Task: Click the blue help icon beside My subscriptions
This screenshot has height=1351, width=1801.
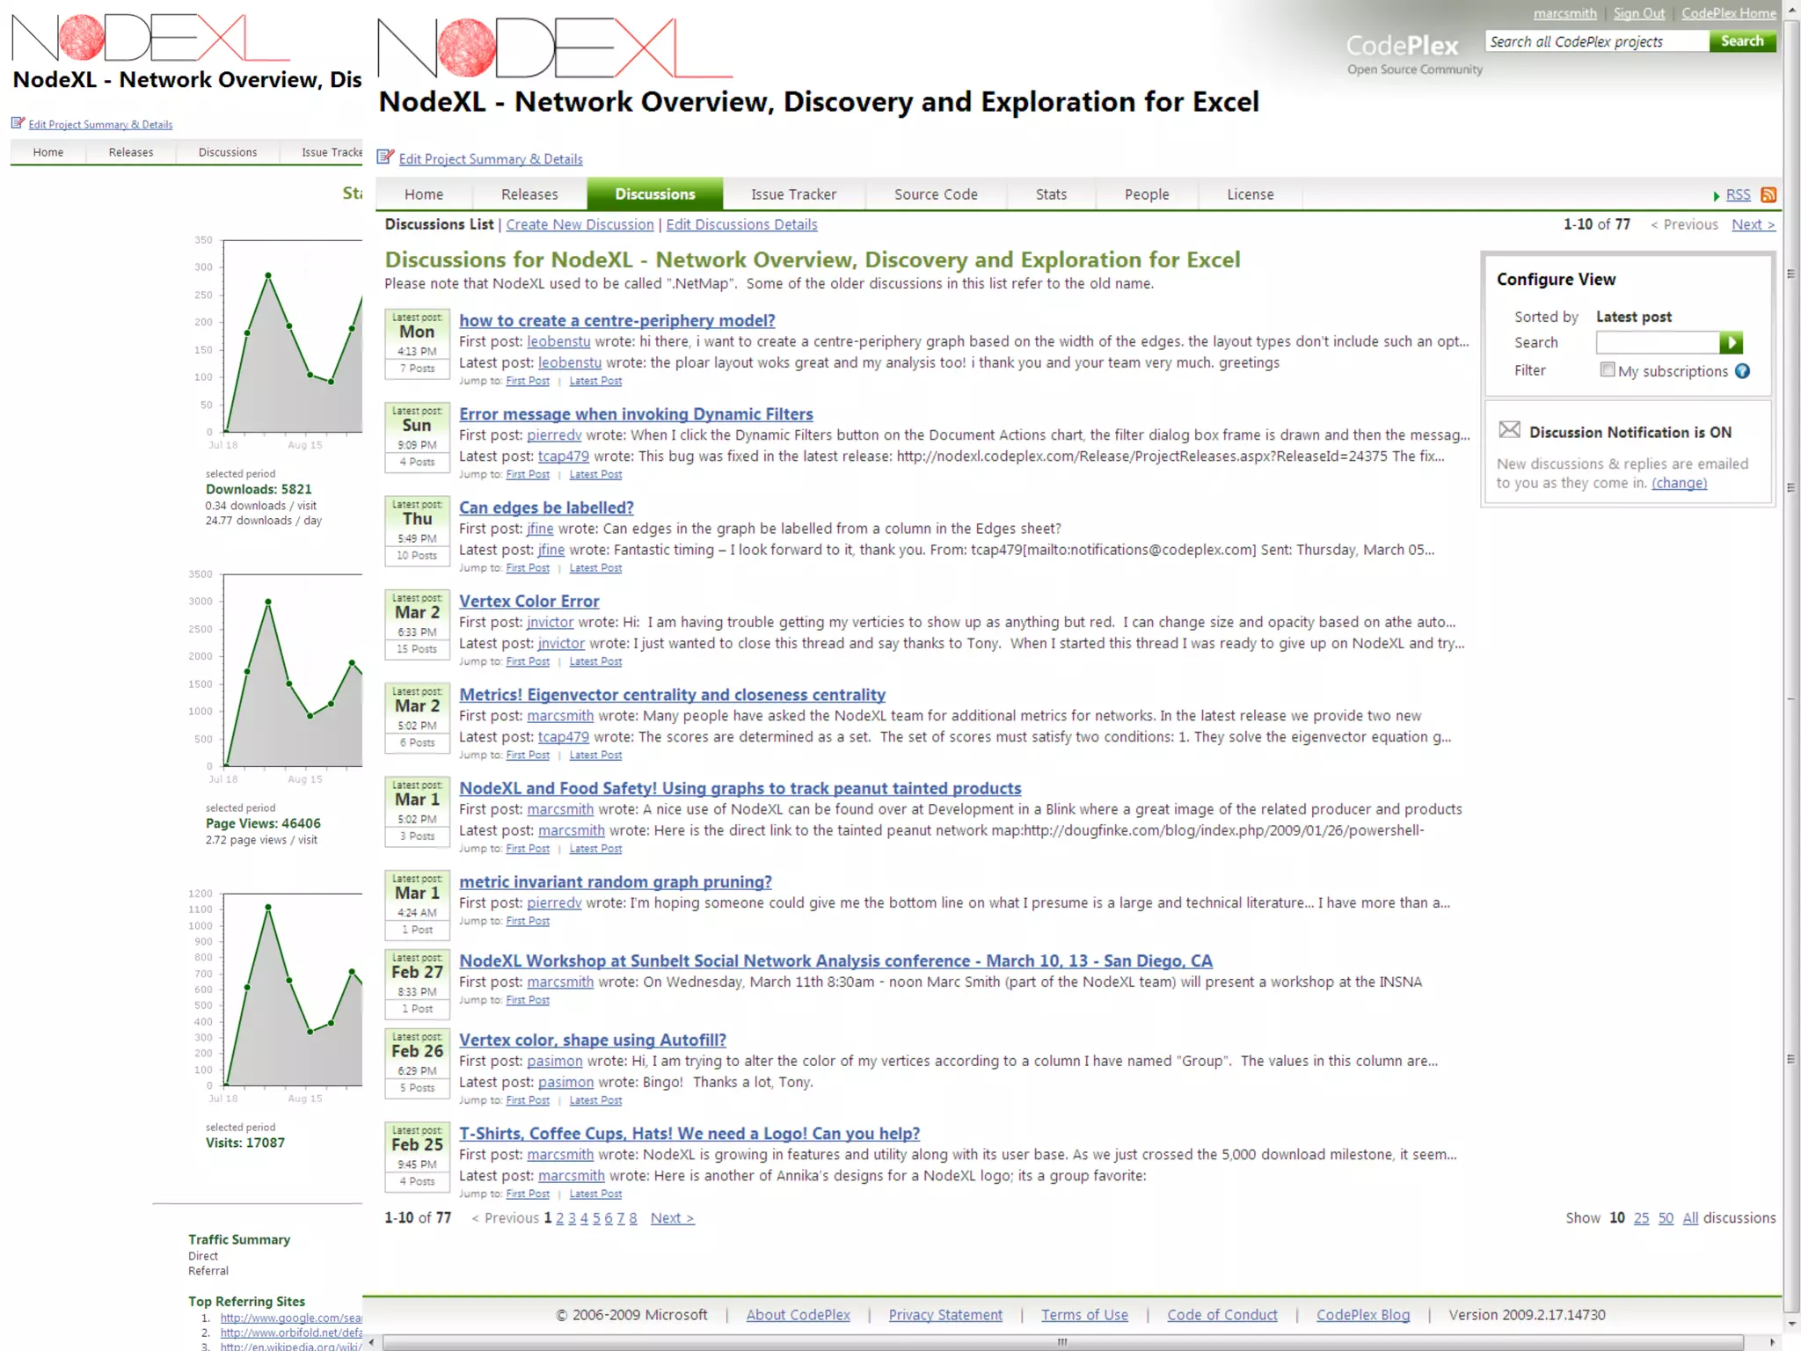Action: tap(1742, 371)
